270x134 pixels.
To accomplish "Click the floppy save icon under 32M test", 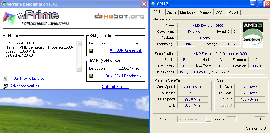I will (91, 51).
